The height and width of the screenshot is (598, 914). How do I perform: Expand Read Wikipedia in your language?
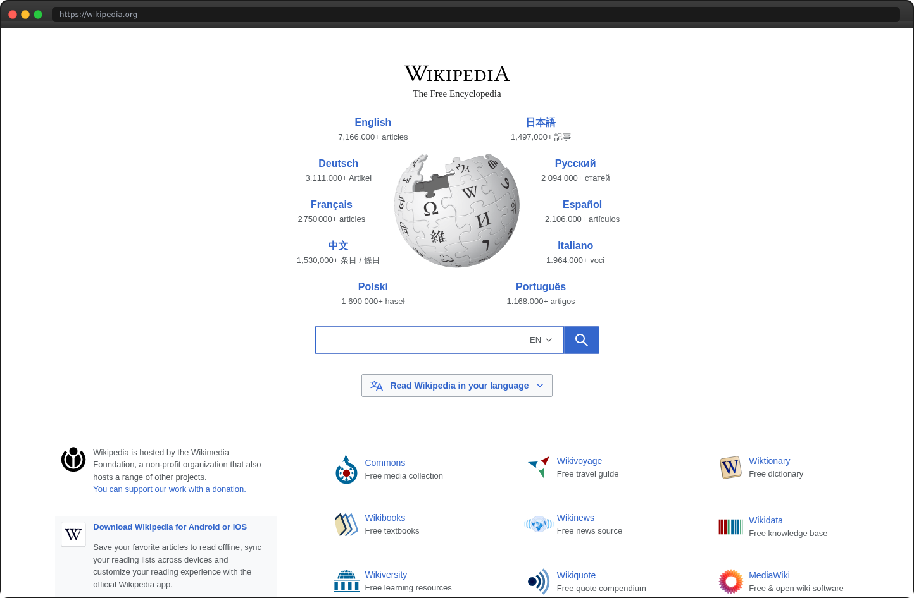tap(456, 386)
